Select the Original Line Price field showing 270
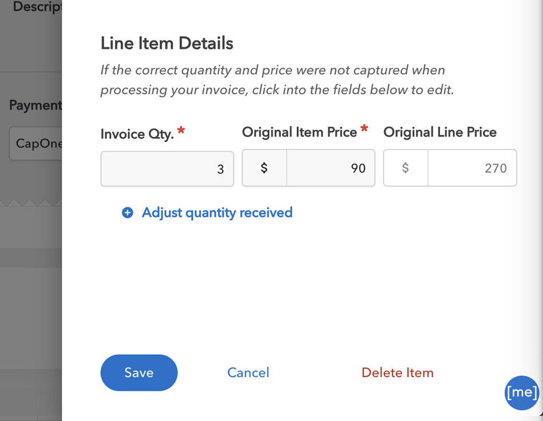 [472, 168]
